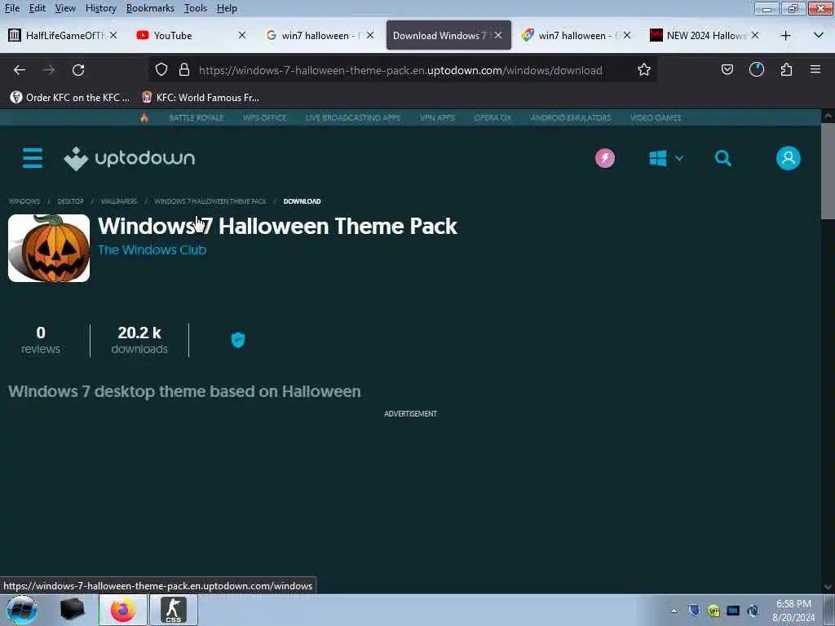This screenshot has width=835, height=626.
Task: Click the Uptodown logo
Action: [130, 158]
